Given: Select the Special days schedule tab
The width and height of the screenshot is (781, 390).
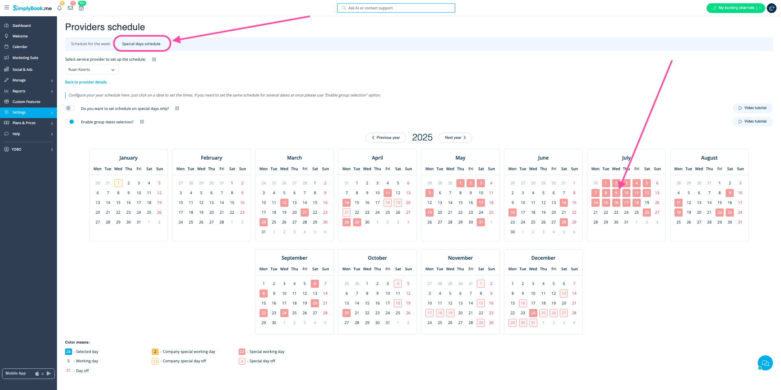Looking at the screenshot, I should pos(141,44).
